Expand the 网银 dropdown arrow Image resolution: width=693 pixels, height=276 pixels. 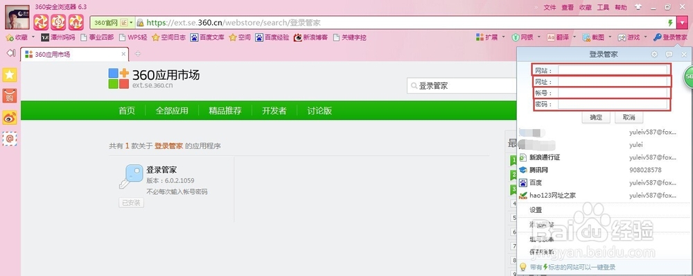(539, 37)
